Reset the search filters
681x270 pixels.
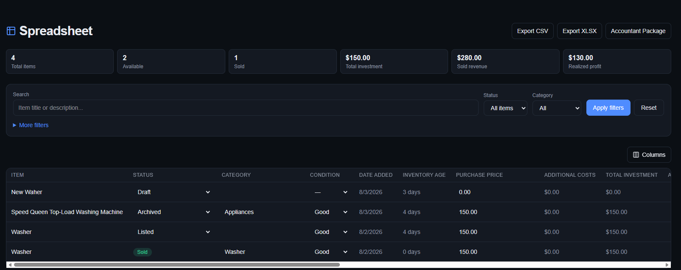649,108
